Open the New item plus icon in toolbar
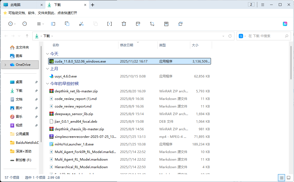 [x=11, y=24]
